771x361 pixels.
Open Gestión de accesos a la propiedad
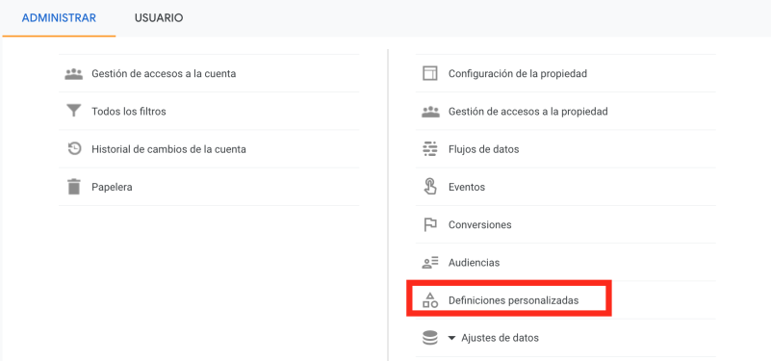tap(528, 112)
